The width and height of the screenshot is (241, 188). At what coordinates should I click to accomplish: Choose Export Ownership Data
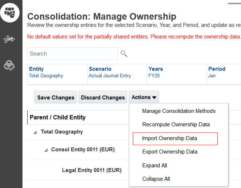[169, 152]
